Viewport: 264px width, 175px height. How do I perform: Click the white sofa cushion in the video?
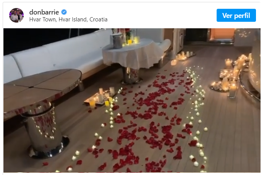[55, 55]
